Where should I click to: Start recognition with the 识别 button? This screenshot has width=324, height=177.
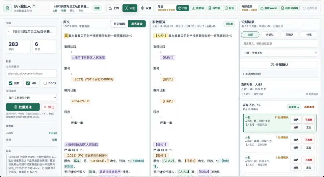(x=130, y=8)
